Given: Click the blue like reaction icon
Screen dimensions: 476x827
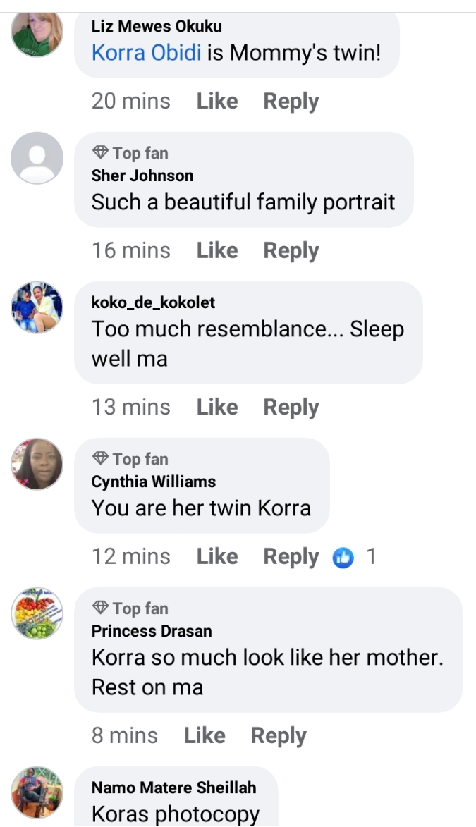Looking at the screenshot, I should point(343,558).
